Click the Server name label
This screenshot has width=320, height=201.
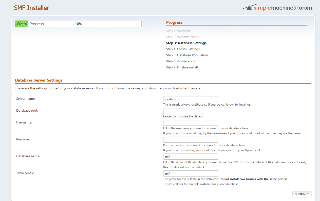click(26, 99)
